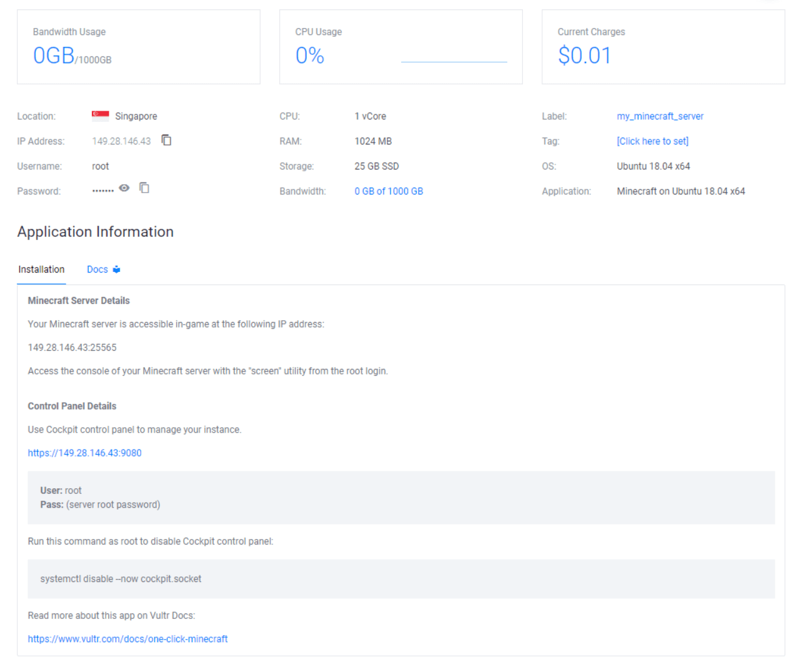Image resolution: width=801 pixels, height=664 pixels.
Task: Click the CPU Usage 0% value
Action: [x=310, y=56]
